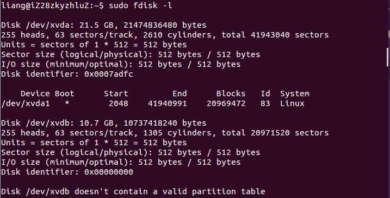The image size is (390, 198).
Task: Click the 'End' column header
Action: 179,94
